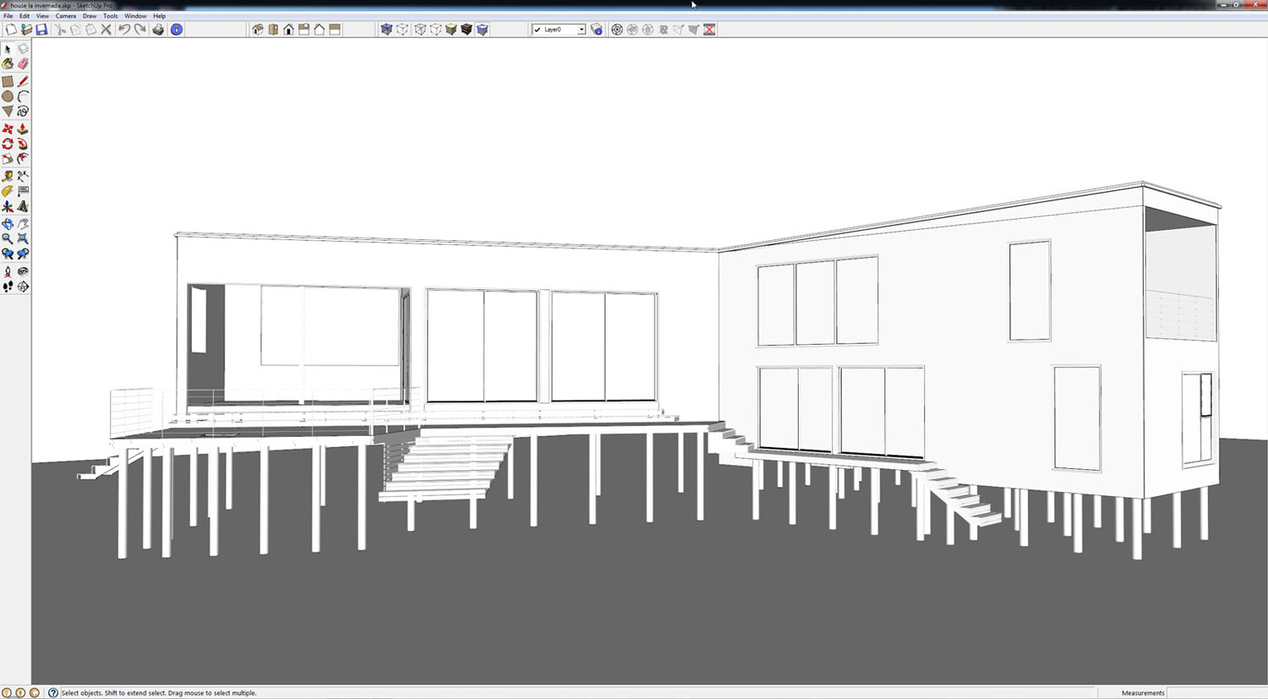Select the Protractor tool
This screenshot has width=1268, height=699.
(x=8, y=191)
